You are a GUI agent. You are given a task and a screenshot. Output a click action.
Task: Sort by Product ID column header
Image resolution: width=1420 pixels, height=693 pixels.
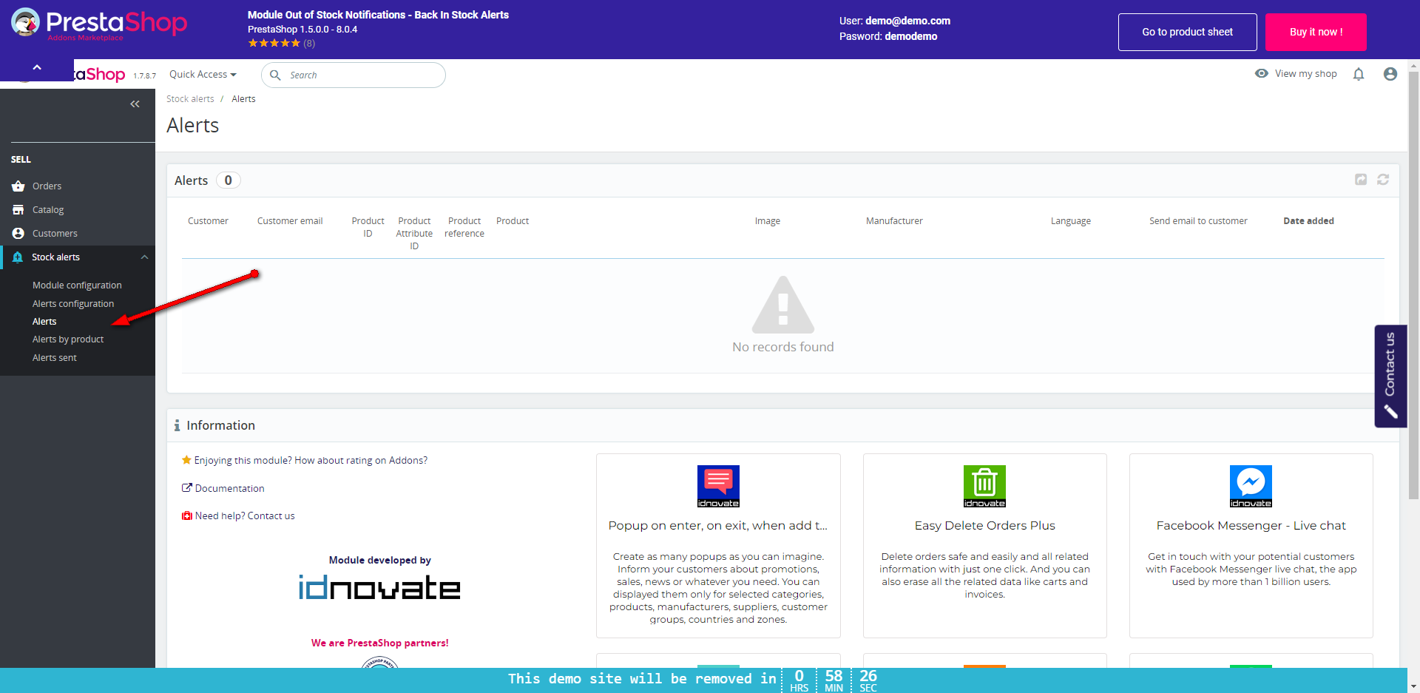tap(368, 227)
